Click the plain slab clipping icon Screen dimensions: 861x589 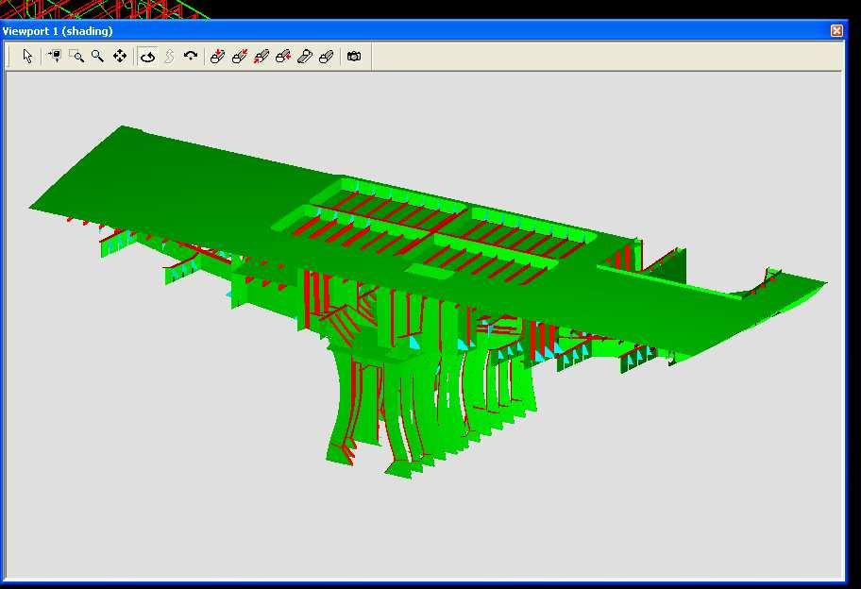pyautogui.click(x=305, y=56)
